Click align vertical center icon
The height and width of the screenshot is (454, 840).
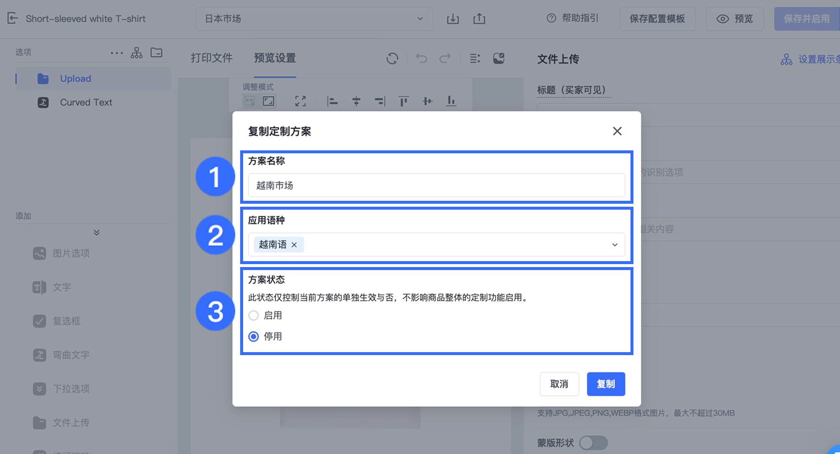[427, 101]
